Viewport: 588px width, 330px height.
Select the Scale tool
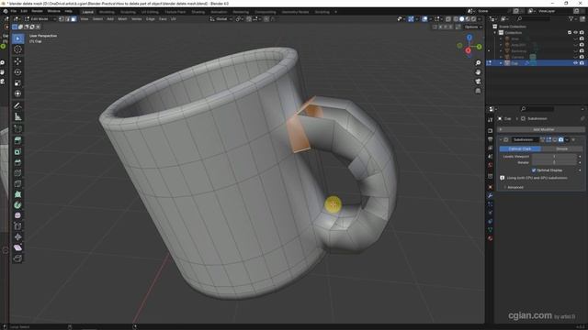(x=17, y=83)
